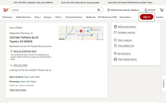Click the 20321 Susan Leslie Dr store address
The height and width of the screenshot is (103, 166).
[125, 10]
